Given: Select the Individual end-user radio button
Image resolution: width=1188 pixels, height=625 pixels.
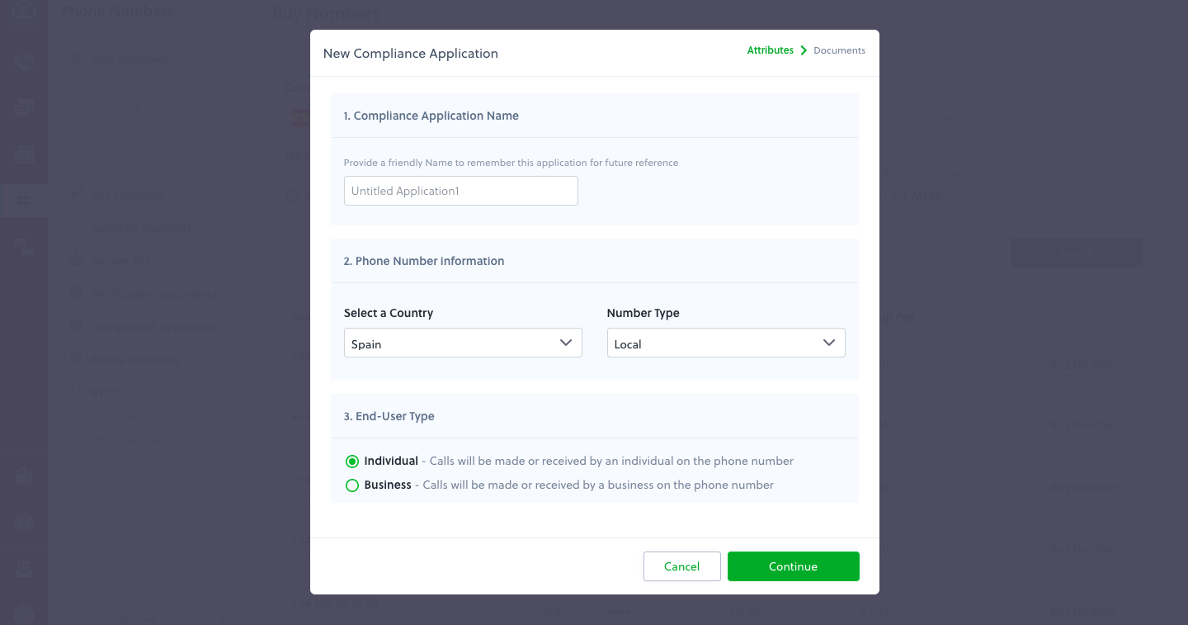Looking at the screenshot, I should (352, 462).
